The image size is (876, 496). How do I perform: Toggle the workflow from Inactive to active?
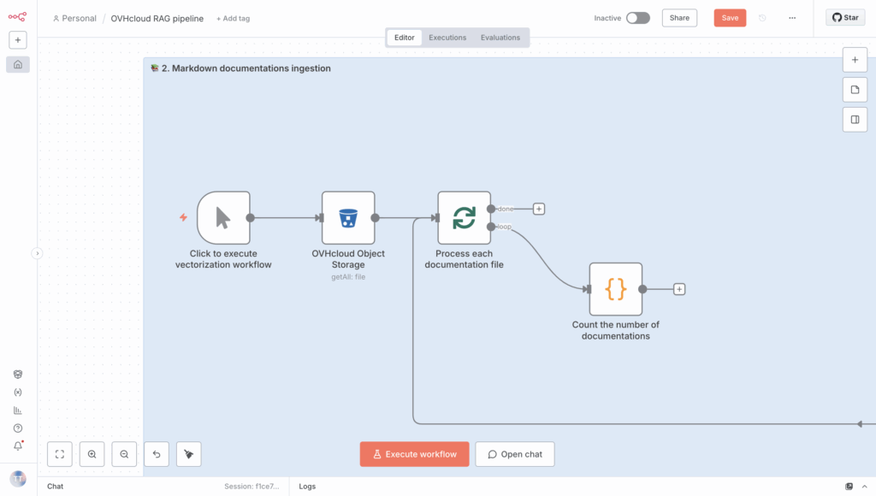[637, 18]
